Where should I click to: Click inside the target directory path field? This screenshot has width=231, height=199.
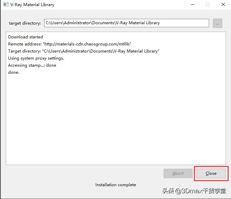pyautogui.click(x=126, y=23)
